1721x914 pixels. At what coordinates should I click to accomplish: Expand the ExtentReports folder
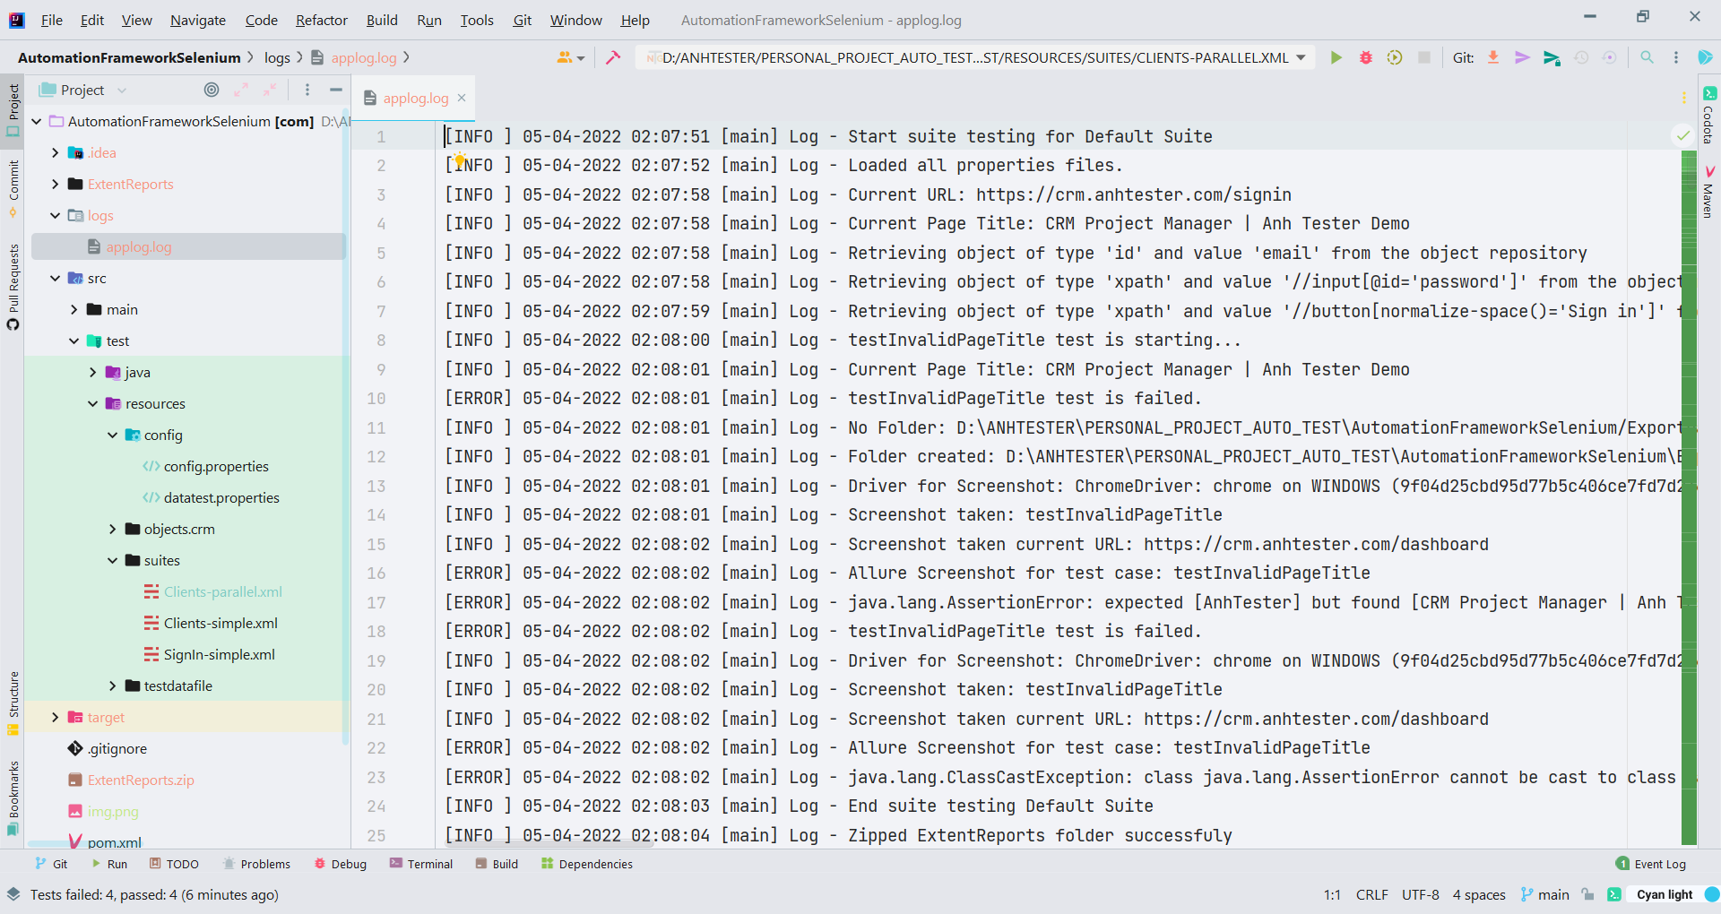pos(56,184)
